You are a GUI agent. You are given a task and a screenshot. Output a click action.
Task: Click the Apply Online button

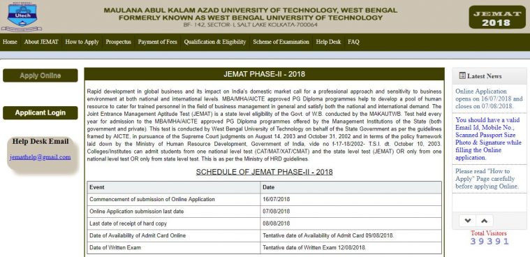pyautogui.click(x=41, y=75)
